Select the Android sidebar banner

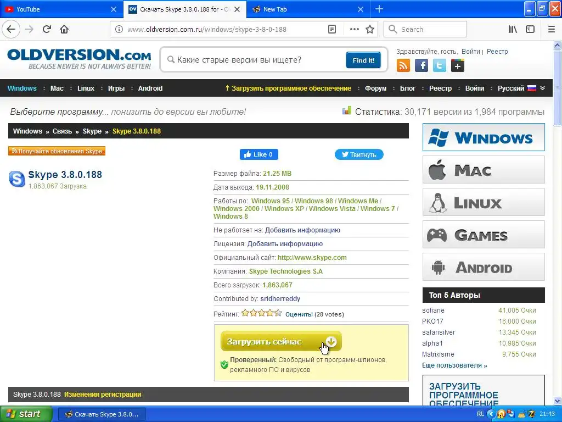(484, 267)
